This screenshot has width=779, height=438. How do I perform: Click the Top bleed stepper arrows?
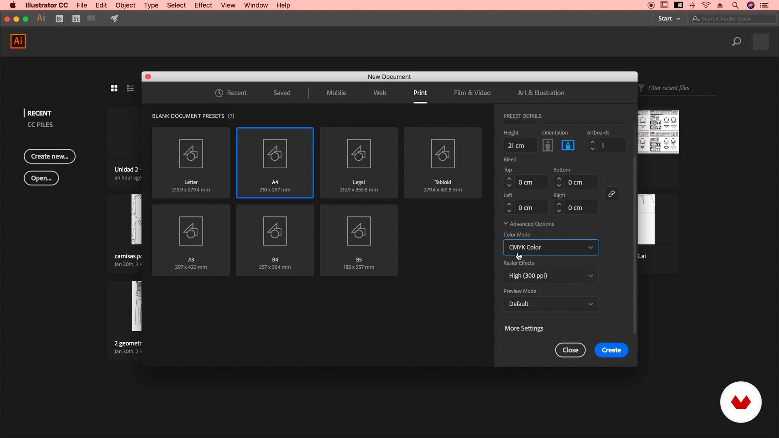point(509,182)
